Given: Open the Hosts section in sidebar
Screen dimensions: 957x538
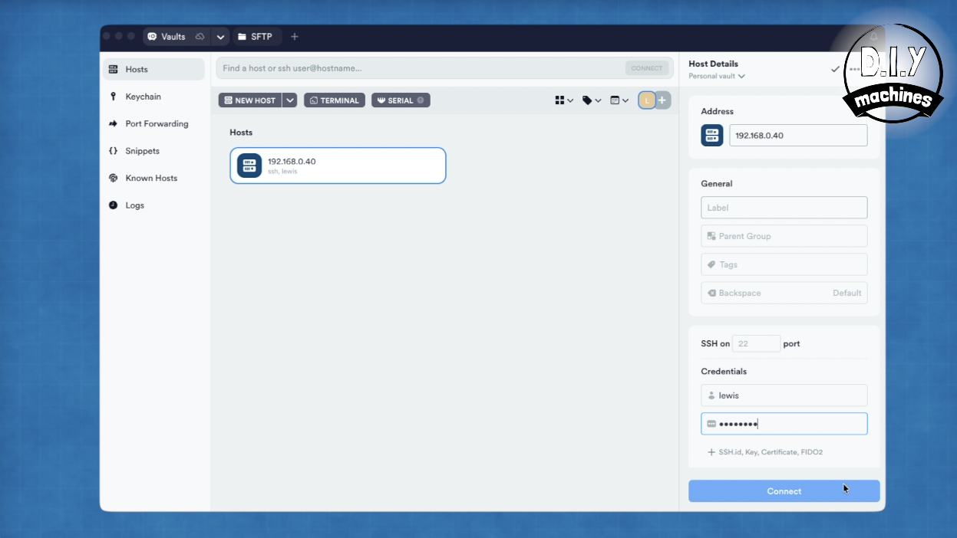Looking at the screenshot, I should (x=153, y=69).
